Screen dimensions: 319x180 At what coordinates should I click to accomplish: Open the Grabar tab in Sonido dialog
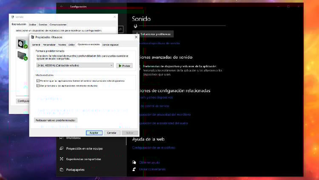coord(32,25)
